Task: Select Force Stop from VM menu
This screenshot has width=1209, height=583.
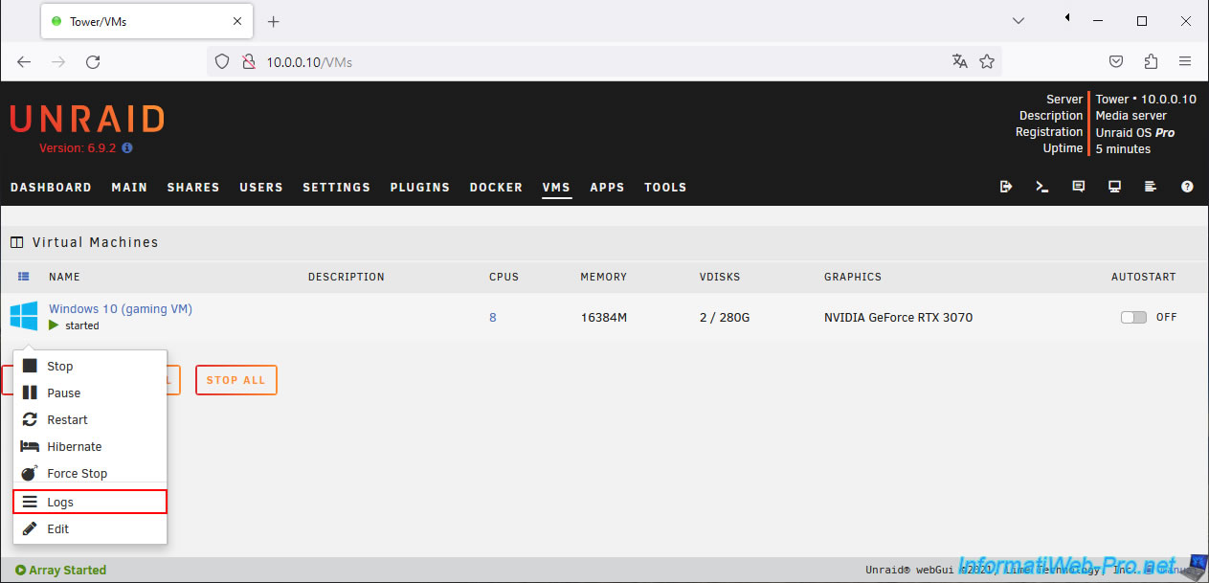Action: (90, 473)
